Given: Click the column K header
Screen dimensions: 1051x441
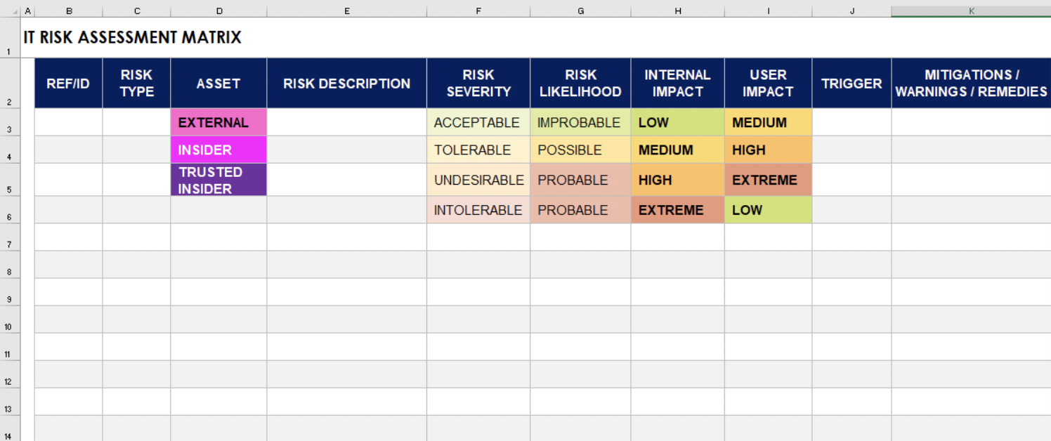Looking at the screenshot, I should 971,11.
